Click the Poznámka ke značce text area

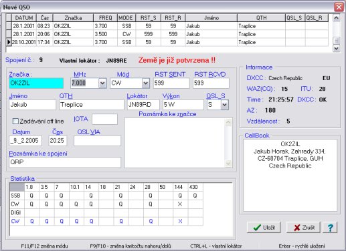[x=175, y=143]
